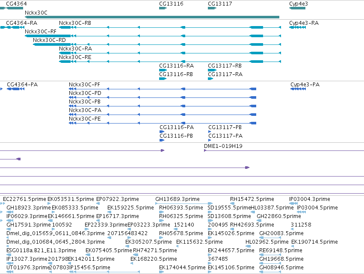This screenshot has height=274, width=364.
Task: Select EST RH15472.5prime
Action: 252,199
